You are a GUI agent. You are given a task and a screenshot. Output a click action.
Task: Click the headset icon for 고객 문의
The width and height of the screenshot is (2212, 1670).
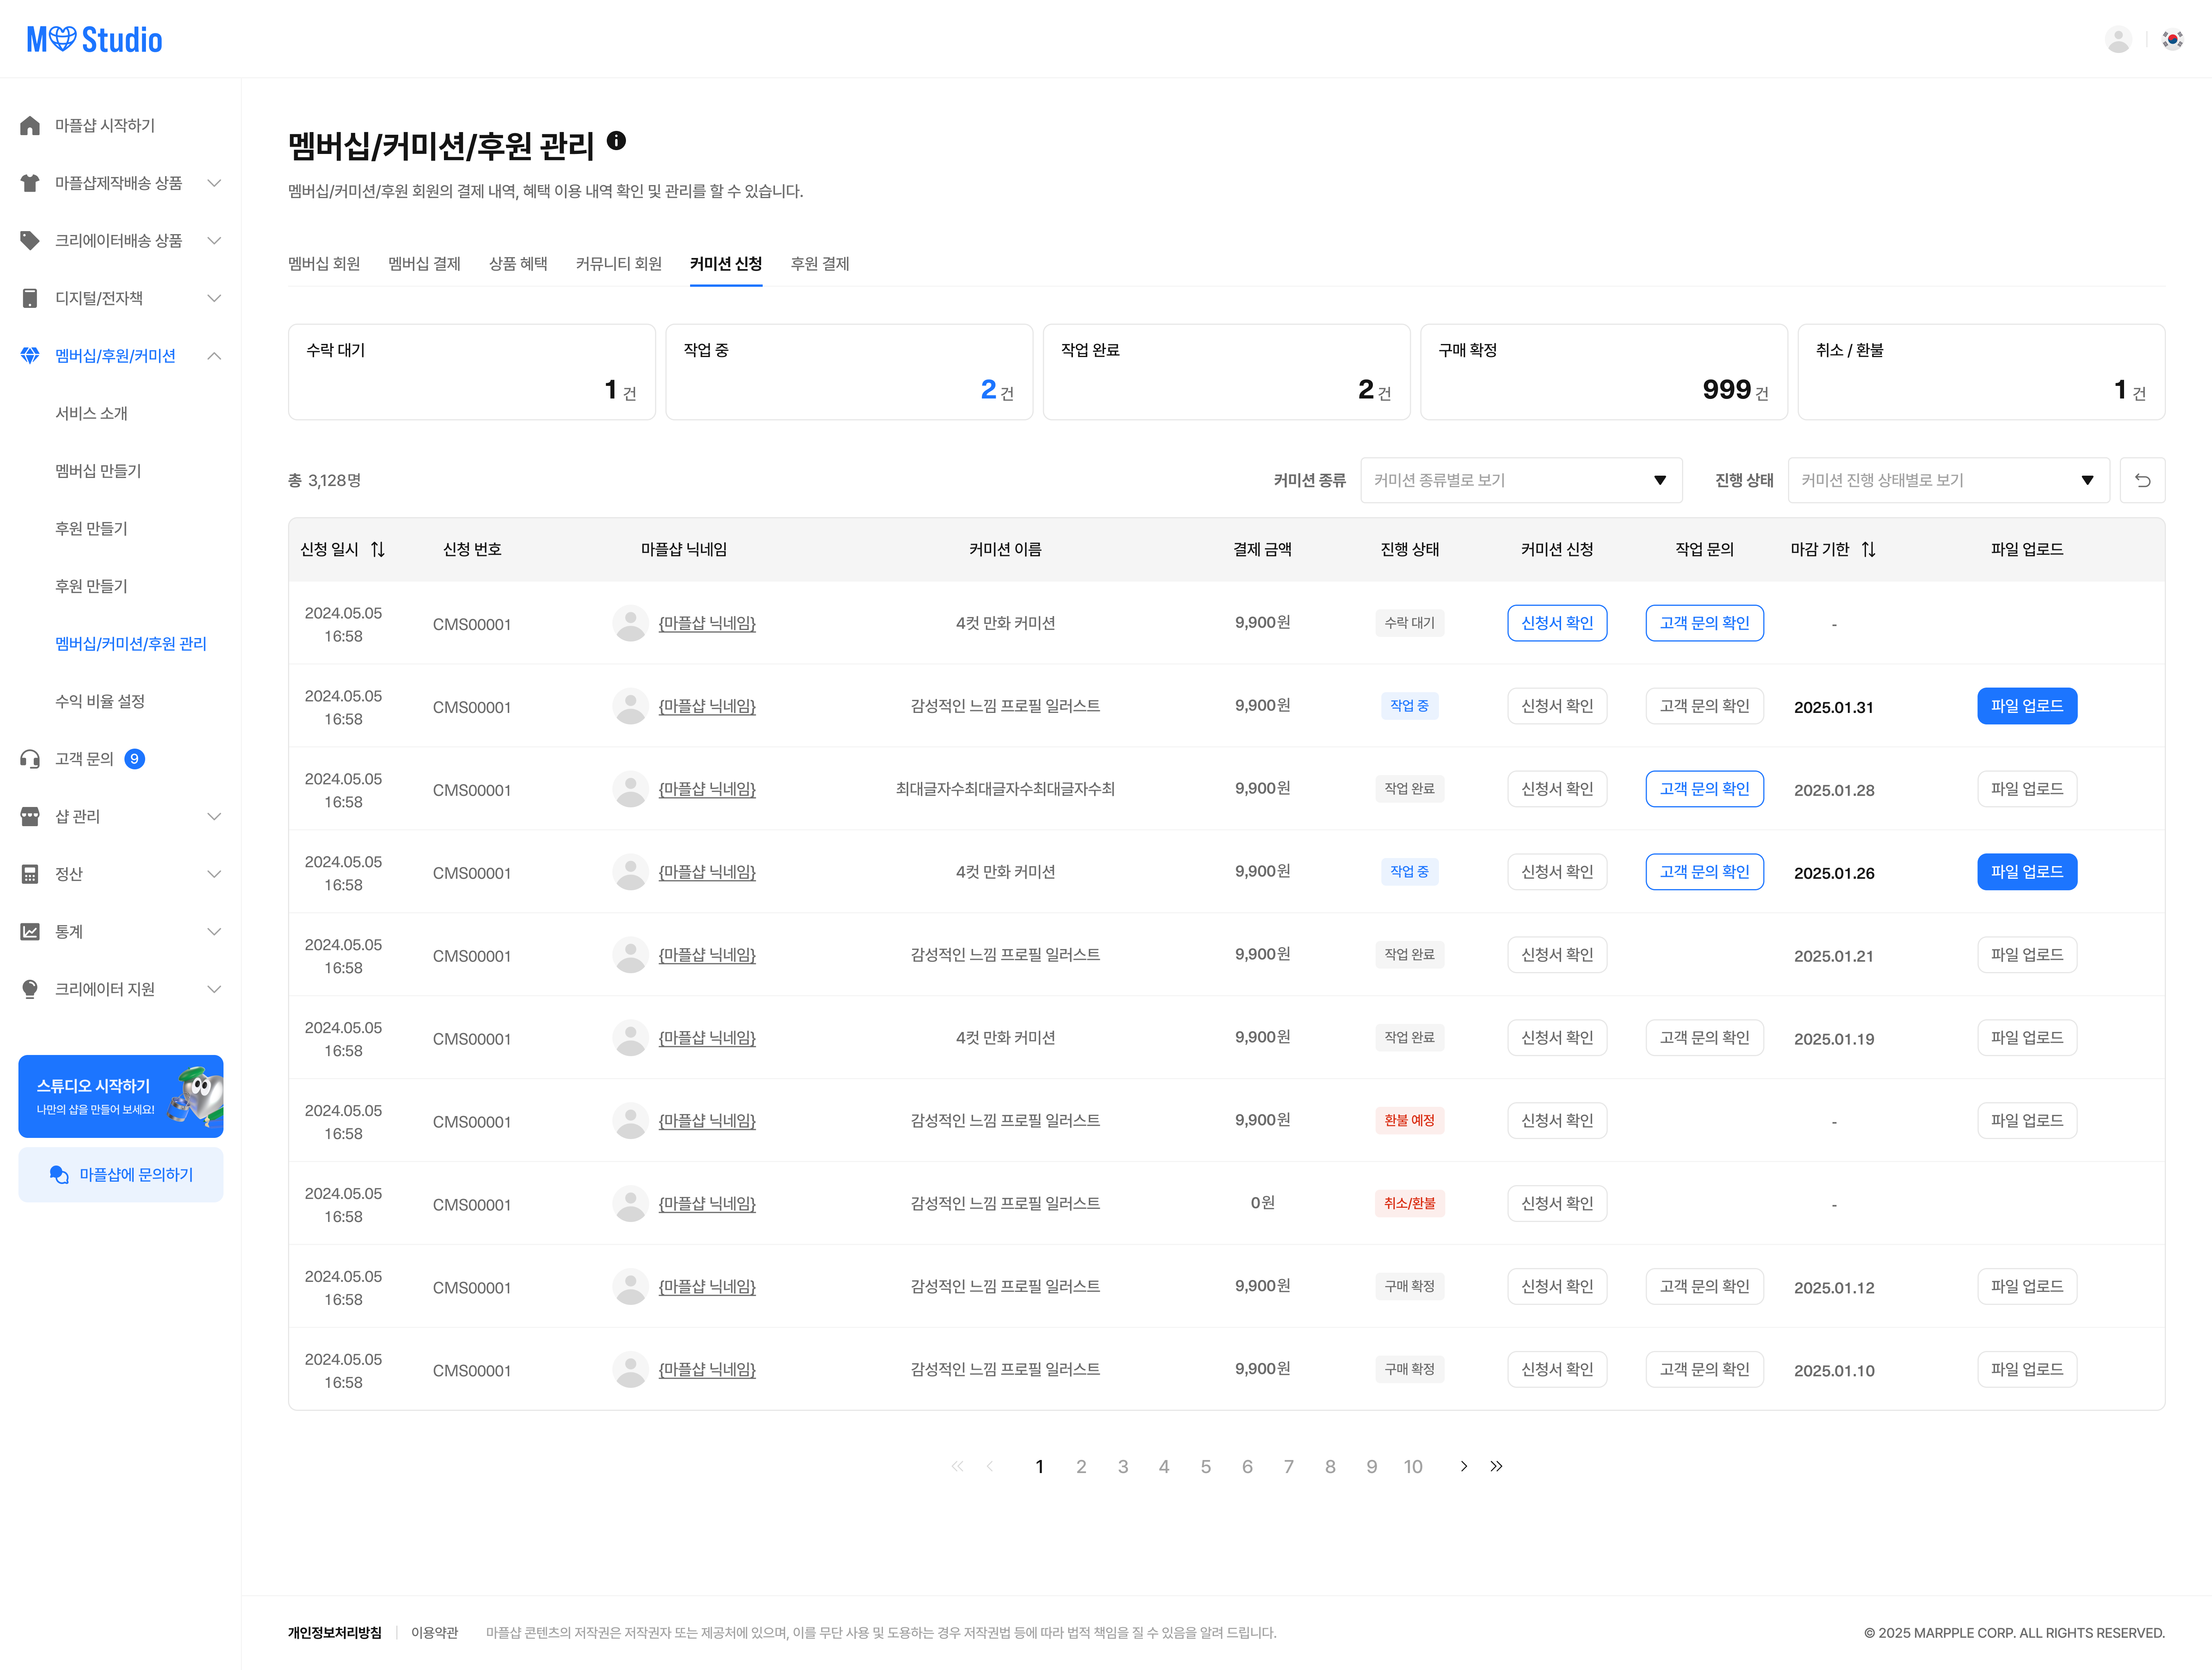(x=30, y=759)
